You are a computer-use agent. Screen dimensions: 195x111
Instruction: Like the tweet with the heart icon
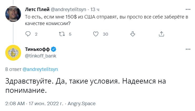pyautogui.click(x=96, y=34)
